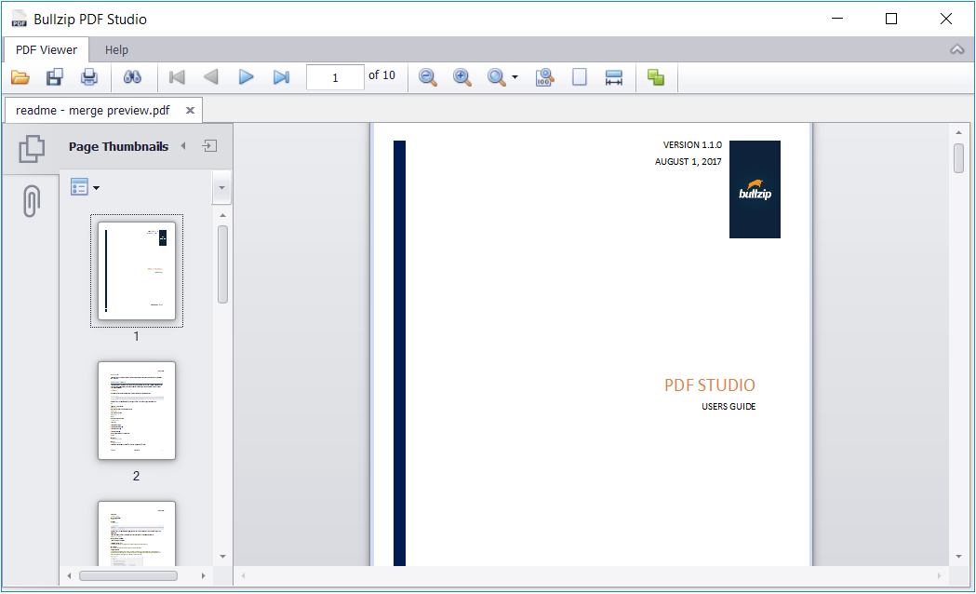The width and height of the screenshot is (976, 594).
Task: Click document view scroll up arrow
Action: click(958, 132)
